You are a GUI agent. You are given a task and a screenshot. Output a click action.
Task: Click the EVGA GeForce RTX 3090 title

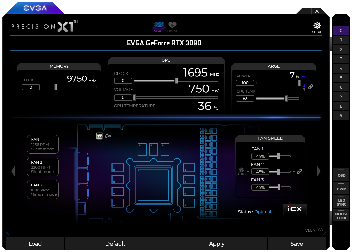coord(164,43)
